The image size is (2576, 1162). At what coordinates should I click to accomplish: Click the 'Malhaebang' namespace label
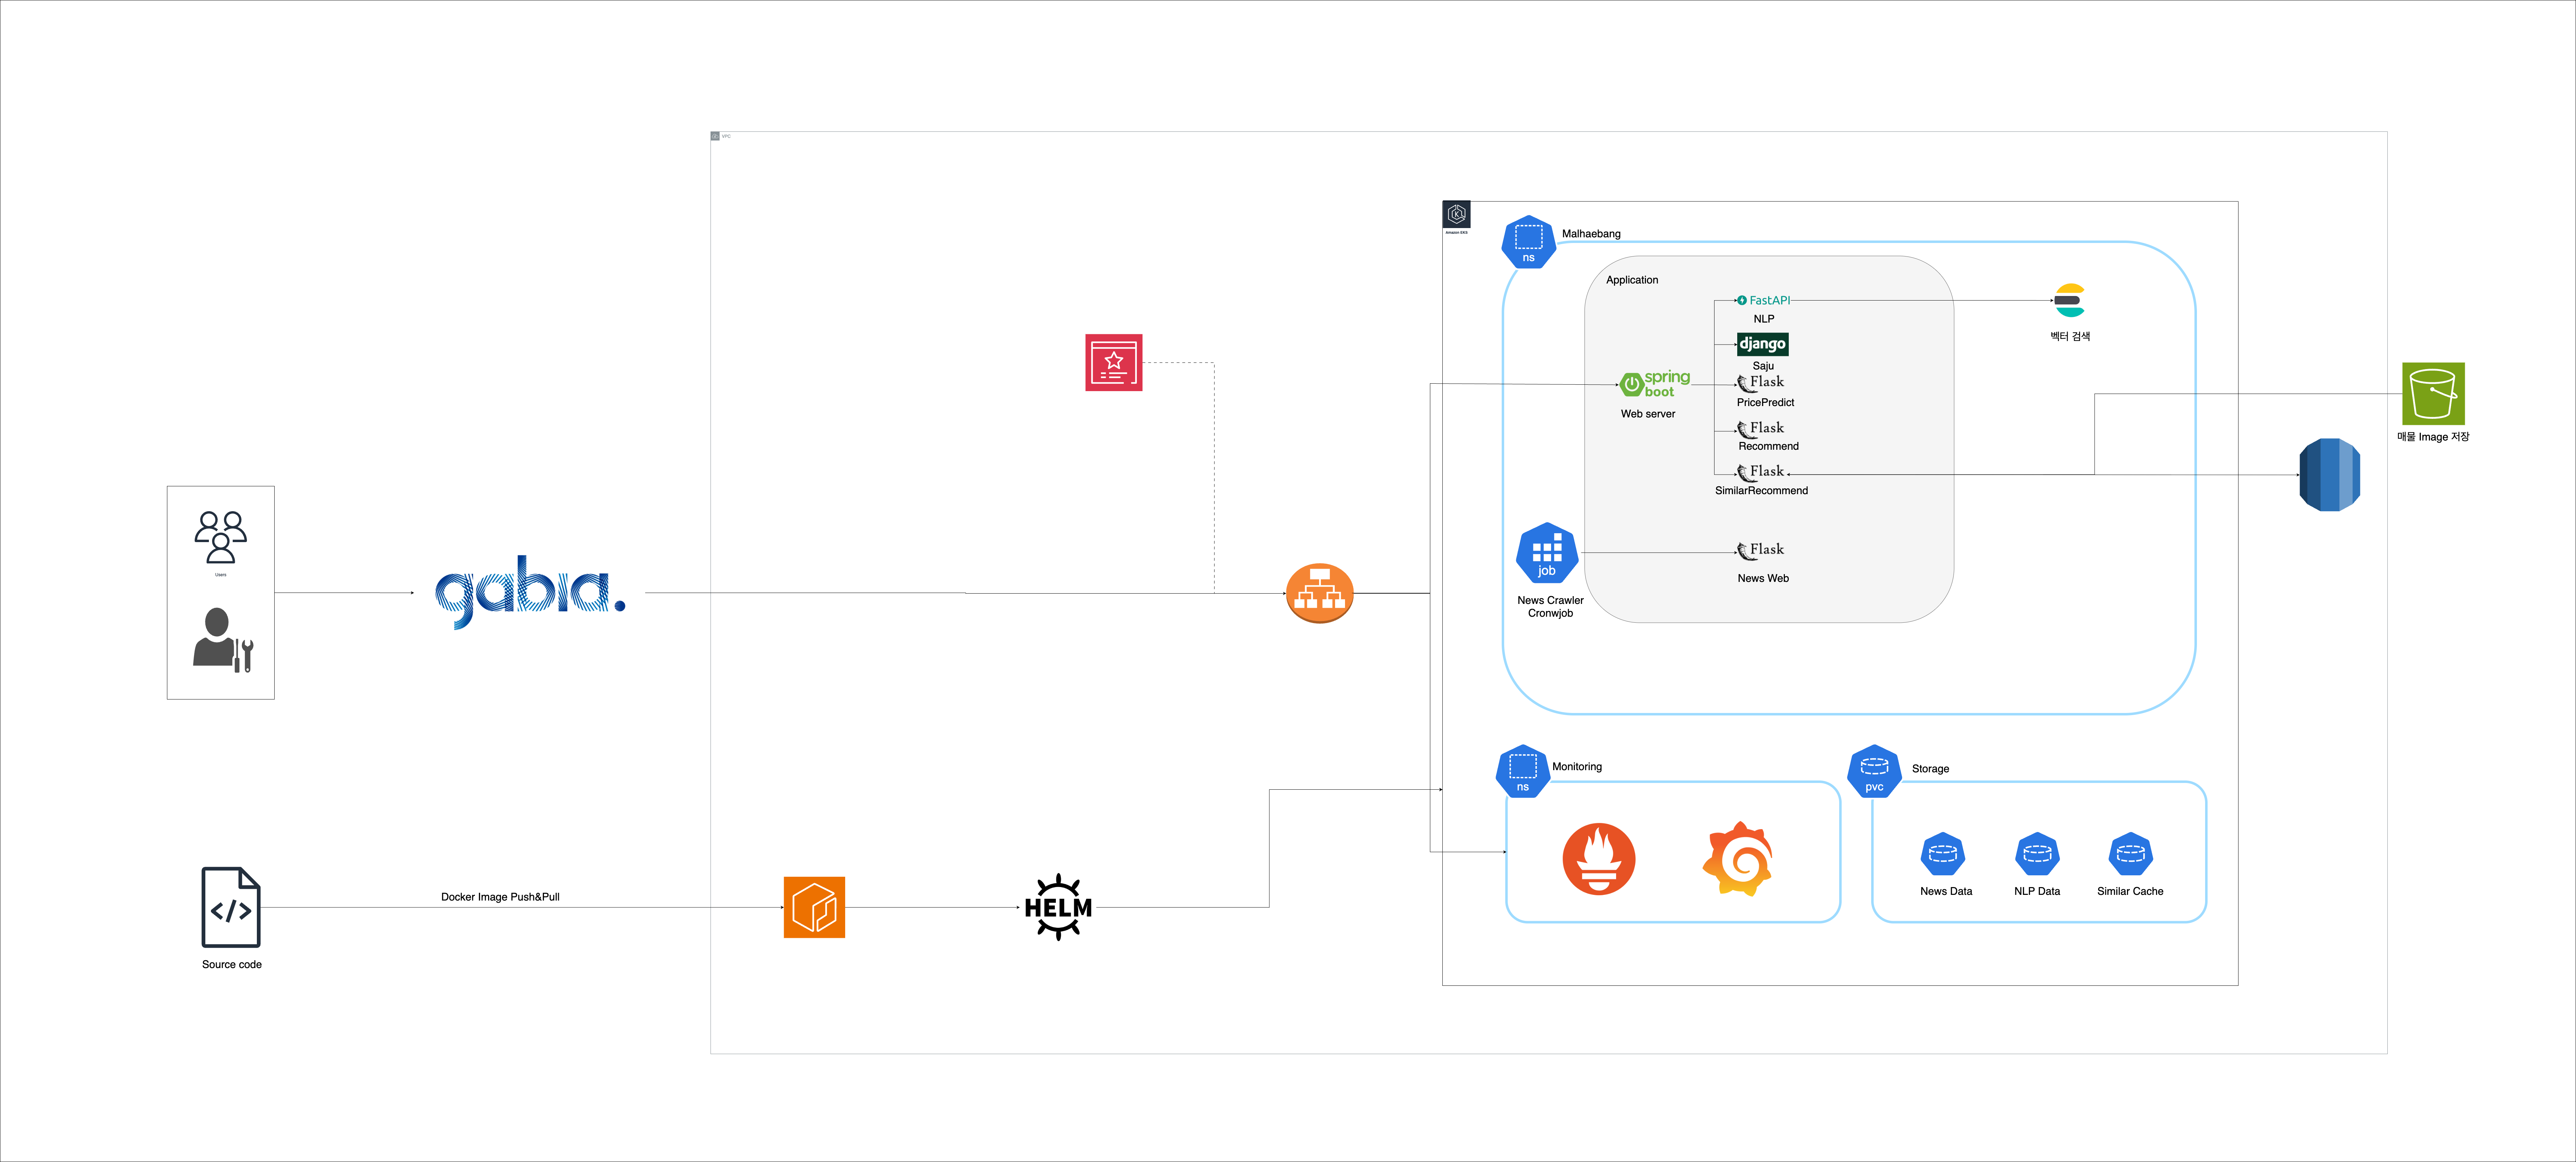pos(1591,234)
